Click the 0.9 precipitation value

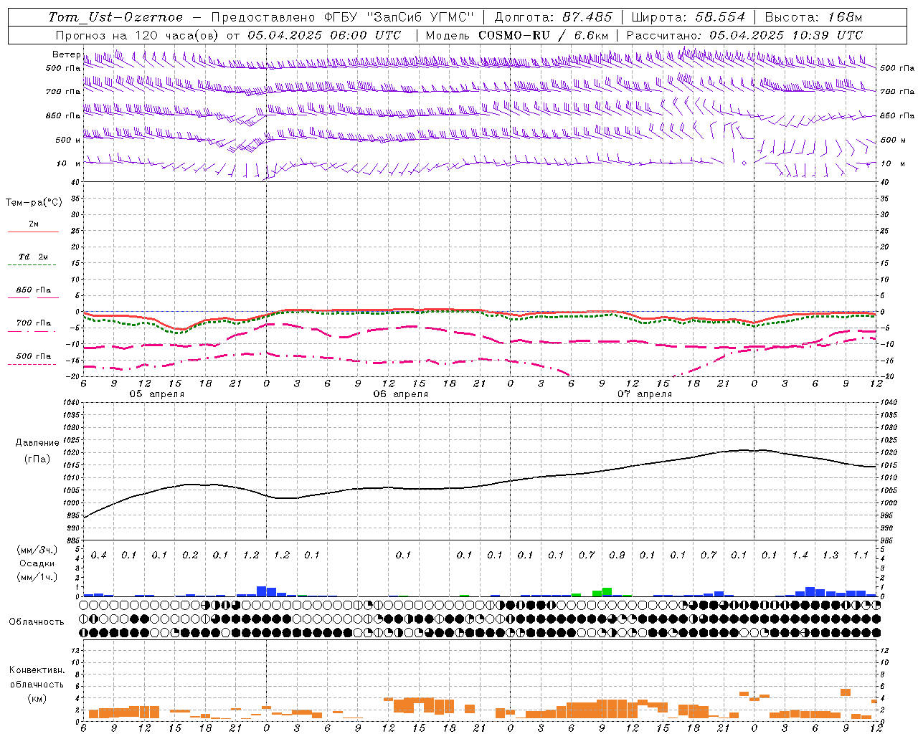617,556
